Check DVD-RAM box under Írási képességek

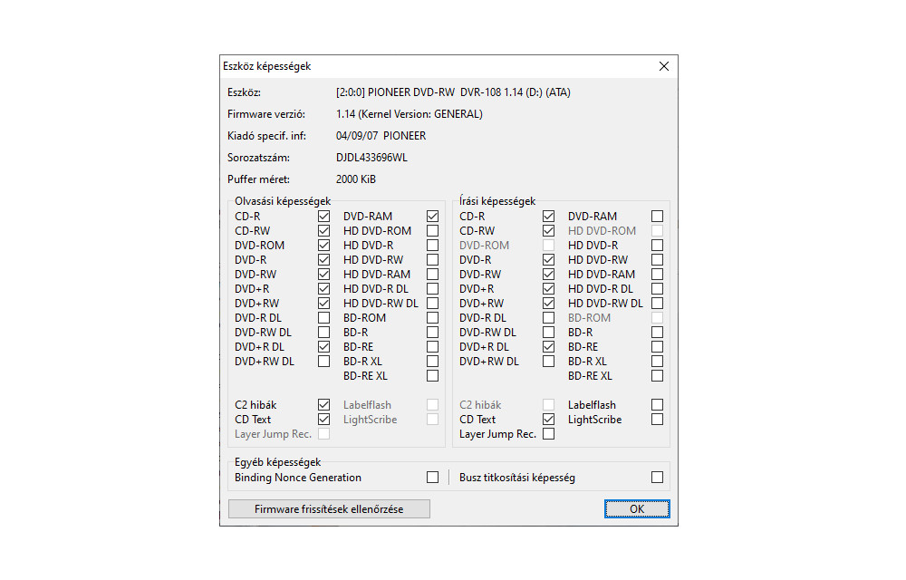[x=657, y=217]
